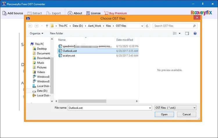The height and width of the screenshot is (138, 218).
Task: Click the 6/20/2017 2:43 AM date cell
Action: click(127, 56)
